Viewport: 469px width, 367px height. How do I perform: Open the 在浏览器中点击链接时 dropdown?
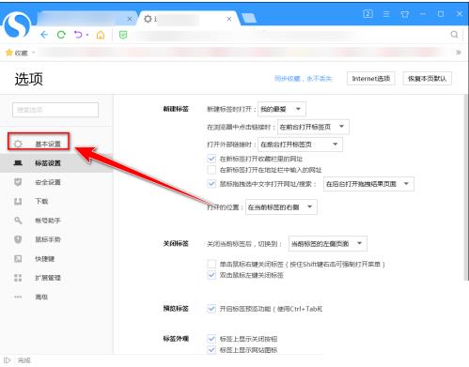point(313,127)
